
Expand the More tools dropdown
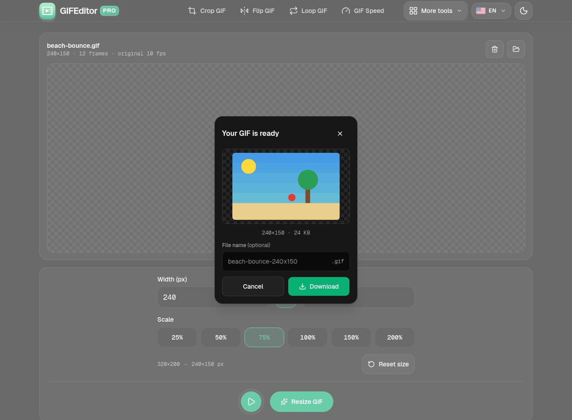click(436, 11)
